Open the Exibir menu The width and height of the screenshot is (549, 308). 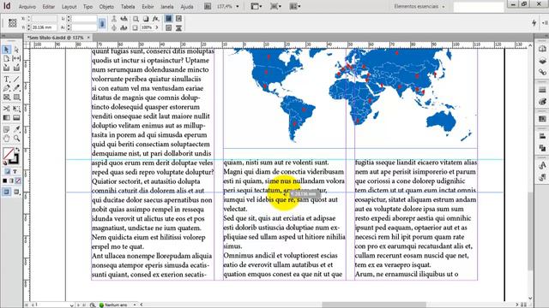coord(148,7)
